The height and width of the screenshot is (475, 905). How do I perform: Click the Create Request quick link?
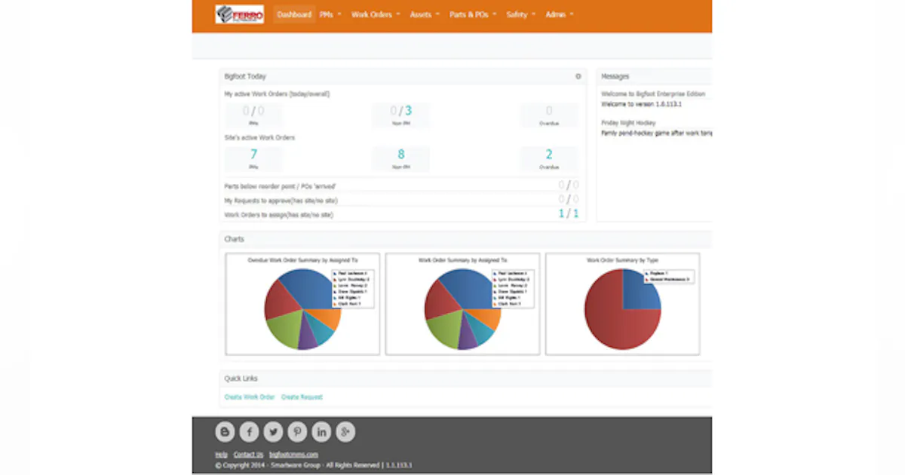302,397
